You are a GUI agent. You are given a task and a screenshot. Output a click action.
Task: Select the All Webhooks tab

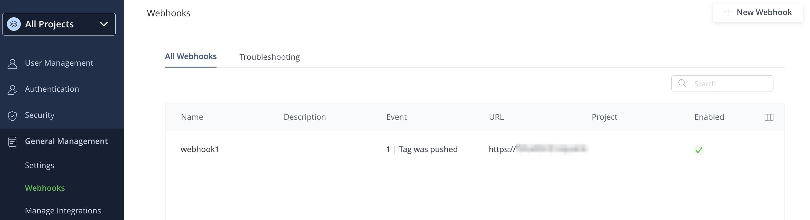tap(191, 57)
